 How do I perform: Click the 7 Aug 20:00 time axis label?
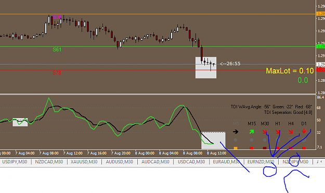click(x=121, y=153)
